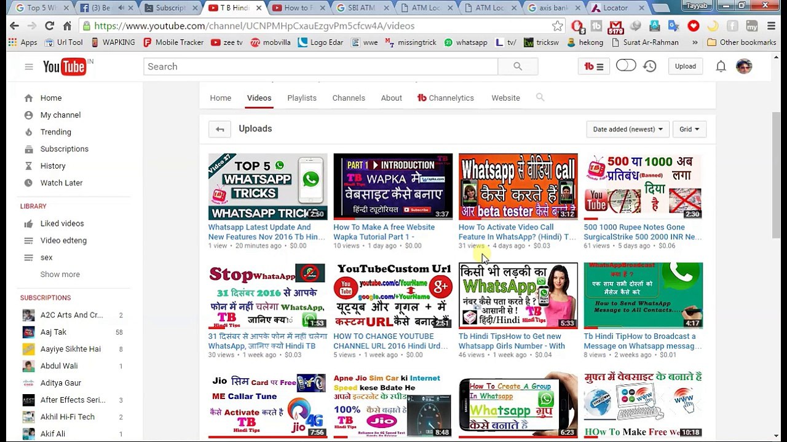
Task: Open the TubeBuddy menu in the header
Action: click(x=593, y=66)
